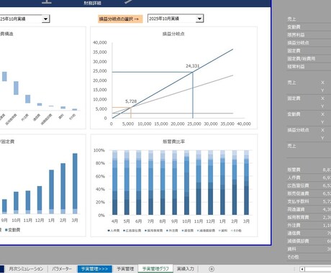The image size is (331, 273).
Task: Click the horizontal scrollbar left arrow
Action: (302, 269)
